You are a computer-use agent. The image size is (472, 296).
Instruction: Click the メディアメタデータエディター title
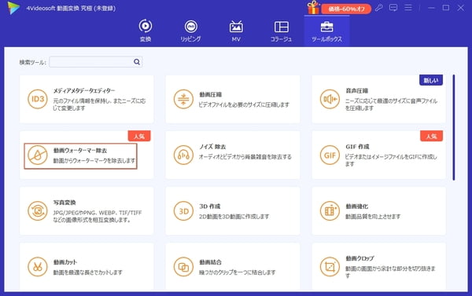point(84,90)
